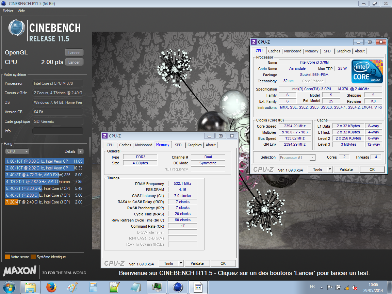The image size is (392, 294).
Task: Select rank 7 Core i3 2.00 row
Action: tap(44, 202)
